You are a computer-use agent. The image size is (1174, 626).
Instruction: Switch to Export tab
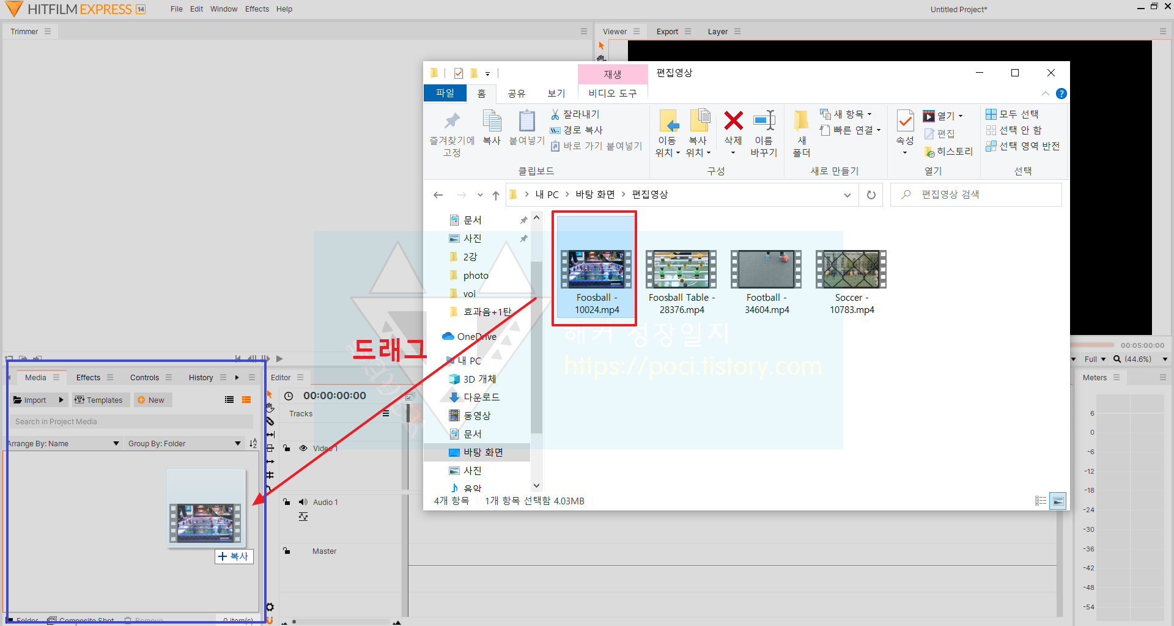(x=667, y=31)
